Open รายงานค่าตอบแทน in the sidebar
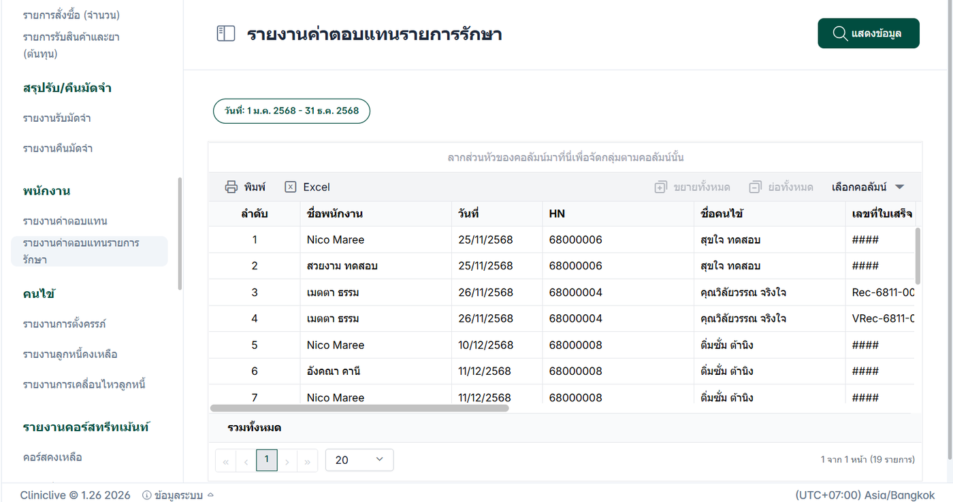The width and height of the screenshot is (953, 502). pos(65,221)
